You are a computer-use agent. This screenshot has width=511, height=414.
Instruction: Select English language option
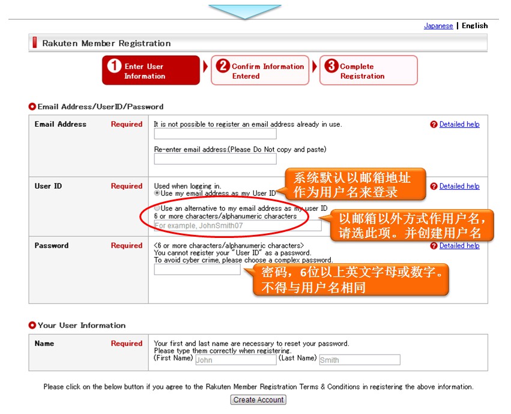475,26
